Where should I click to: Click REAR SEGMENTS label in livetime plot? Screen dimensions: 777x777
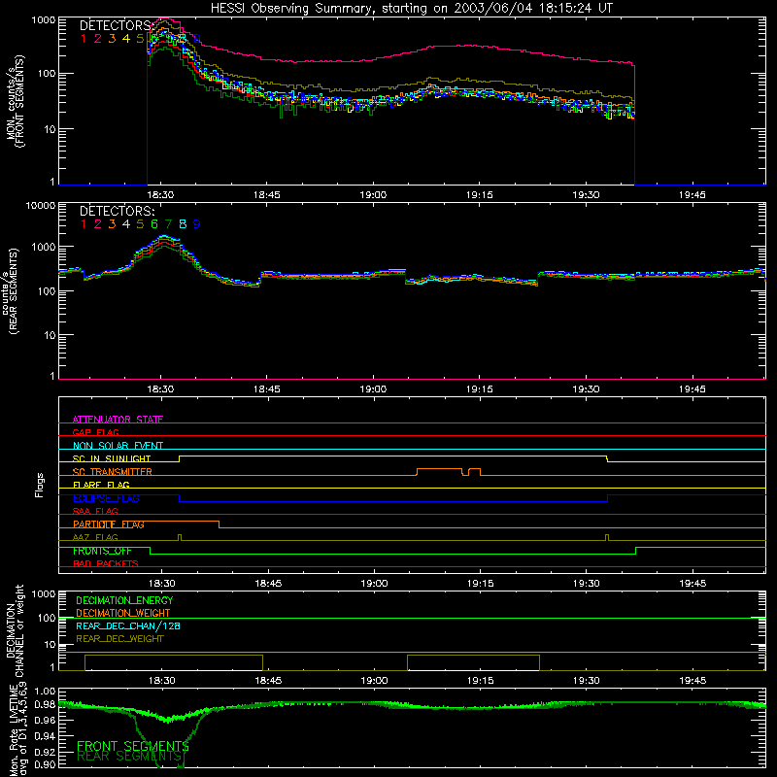tap(129, 757)
